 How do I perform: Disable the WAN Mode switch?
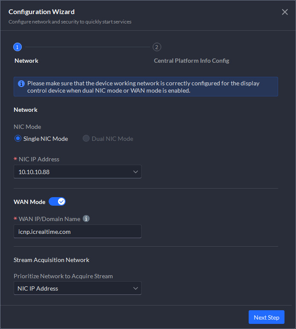[57, 202]
